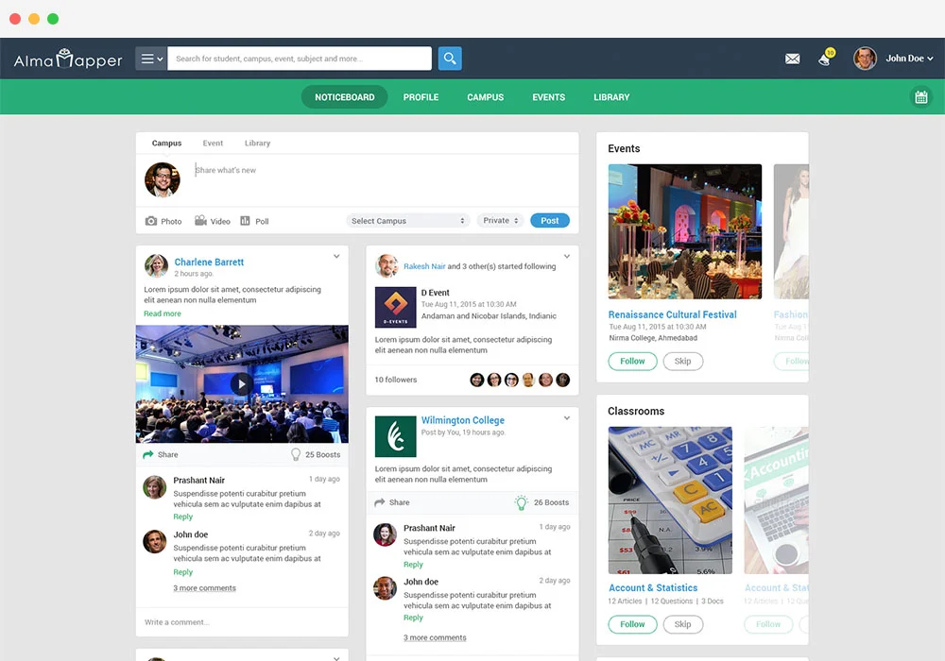Image resolution: width=945 pixels, height=661 pixels.
Task: Open the filter list icon beside the search bar
Action: coord(149,58)
